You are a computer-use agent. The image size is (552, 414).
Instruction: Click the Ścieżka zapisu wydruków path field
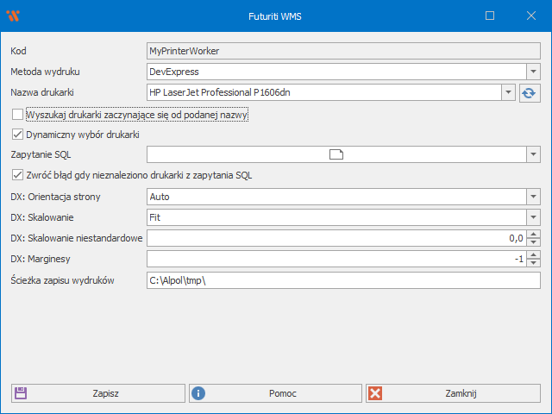342,280
